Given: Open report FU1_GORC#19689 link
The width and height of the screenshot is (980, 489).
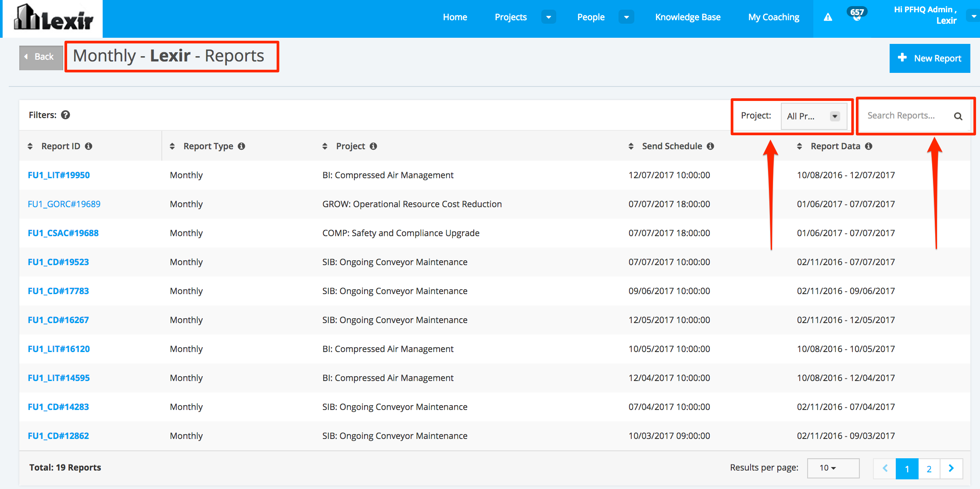Looking at the screenshot, I should [x=64, y=204].
